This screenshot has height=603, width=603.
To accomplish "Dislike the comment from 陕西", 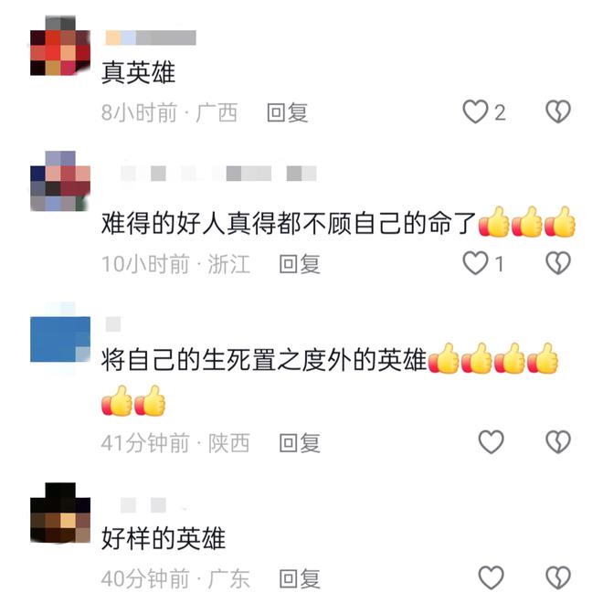I will click(558, 441).
